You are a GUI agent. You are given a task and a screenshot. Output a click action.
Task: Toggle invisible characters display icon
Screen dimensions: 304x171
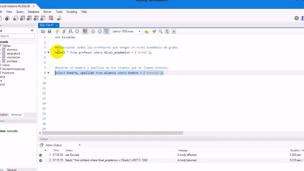tap(167, 31)
